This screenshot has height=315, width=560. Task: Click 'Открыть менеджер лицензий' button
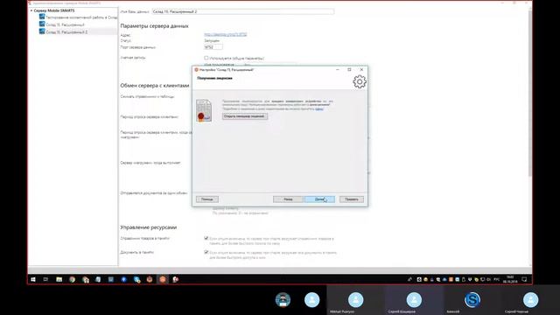(245, 116)
